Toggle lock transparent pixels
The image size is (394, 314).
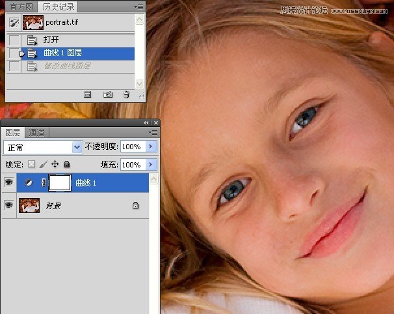click(31, 164)
